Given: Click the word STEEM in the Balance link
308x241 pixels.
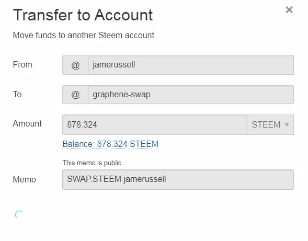Looking at the screenshot, I should tap(144, 144).
